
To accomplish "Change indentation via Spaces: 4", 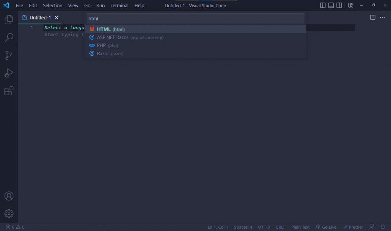I will pos(243,227).
